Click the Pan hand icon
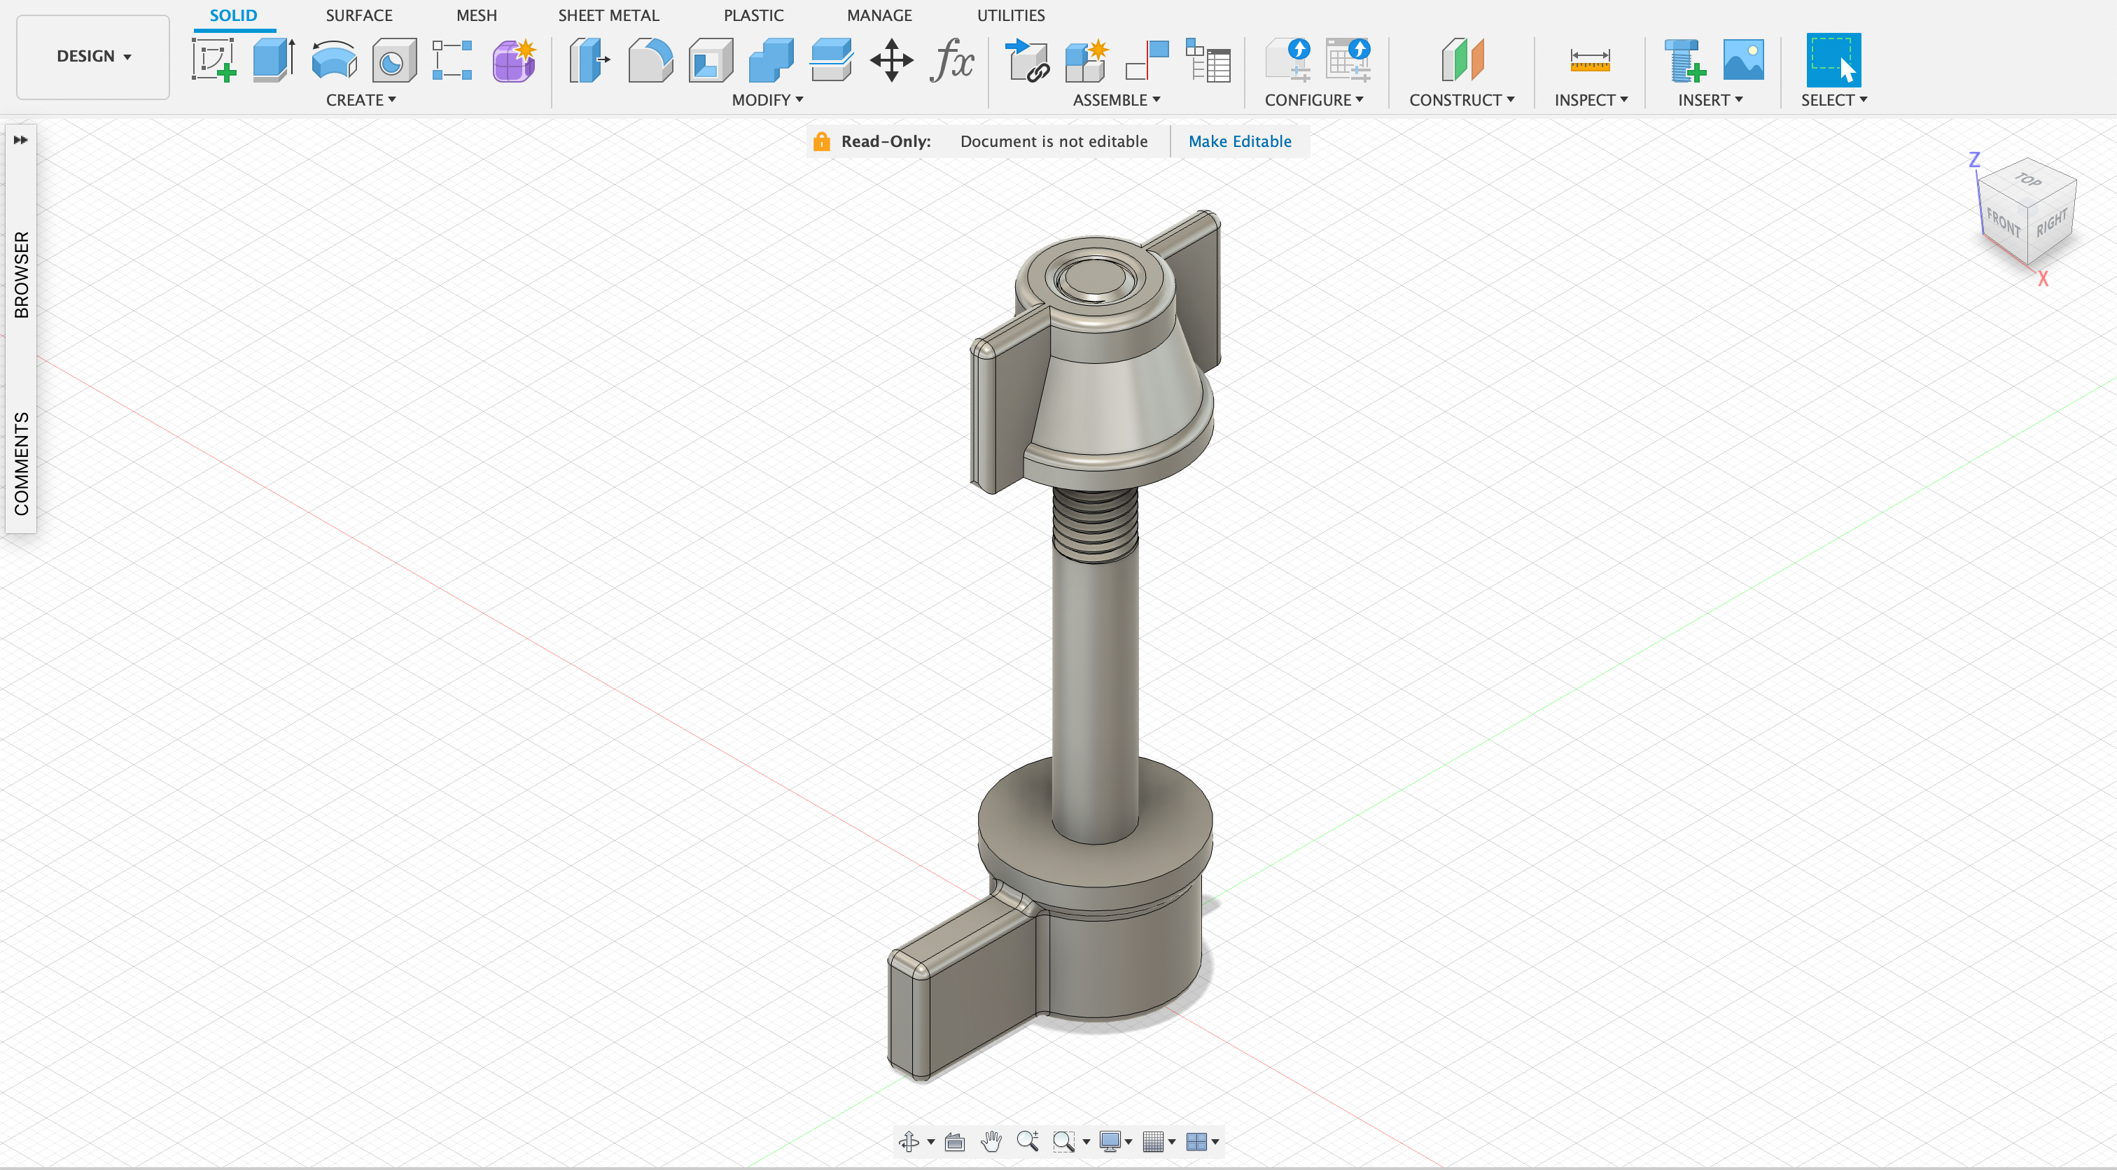Screen dimensions: 2117x1170 tap(992, 1141)
